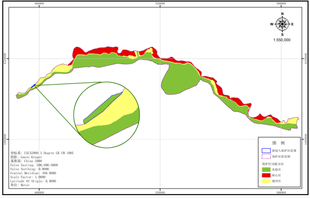Screen dimensions: 310x198
Task: Click the E letter of the compass
Action: point(293,24)
